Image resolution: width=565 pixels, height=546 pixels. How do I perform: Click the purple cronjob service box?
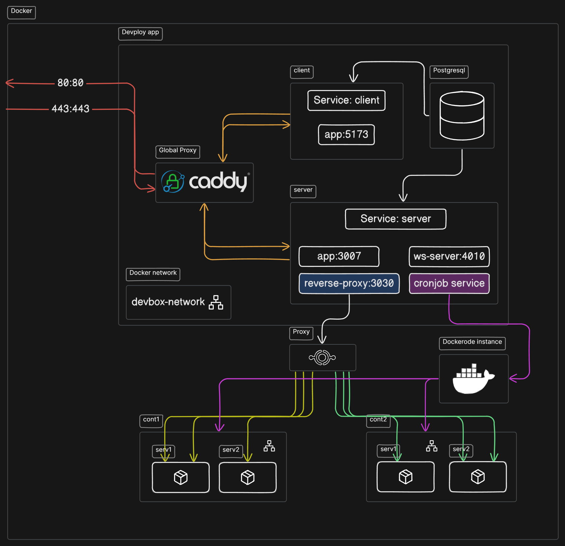click(x=449, y=283)
